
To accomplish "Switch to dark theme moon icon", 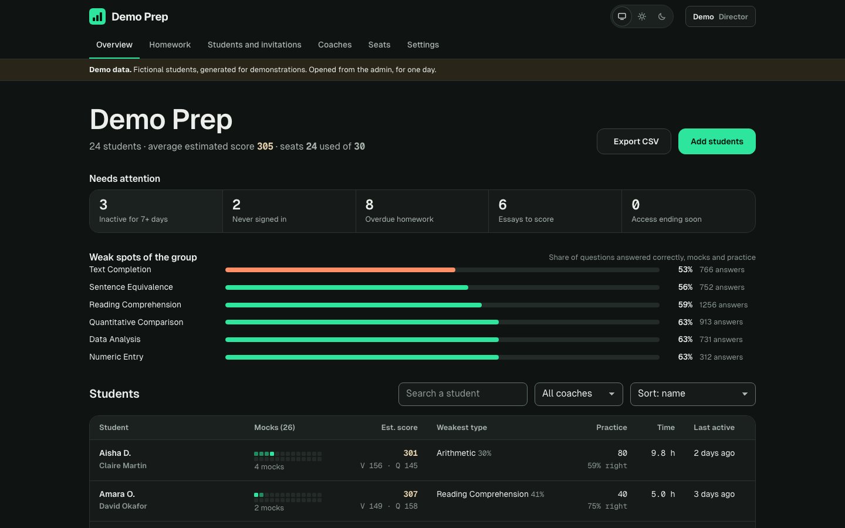I will coord(662,16).
